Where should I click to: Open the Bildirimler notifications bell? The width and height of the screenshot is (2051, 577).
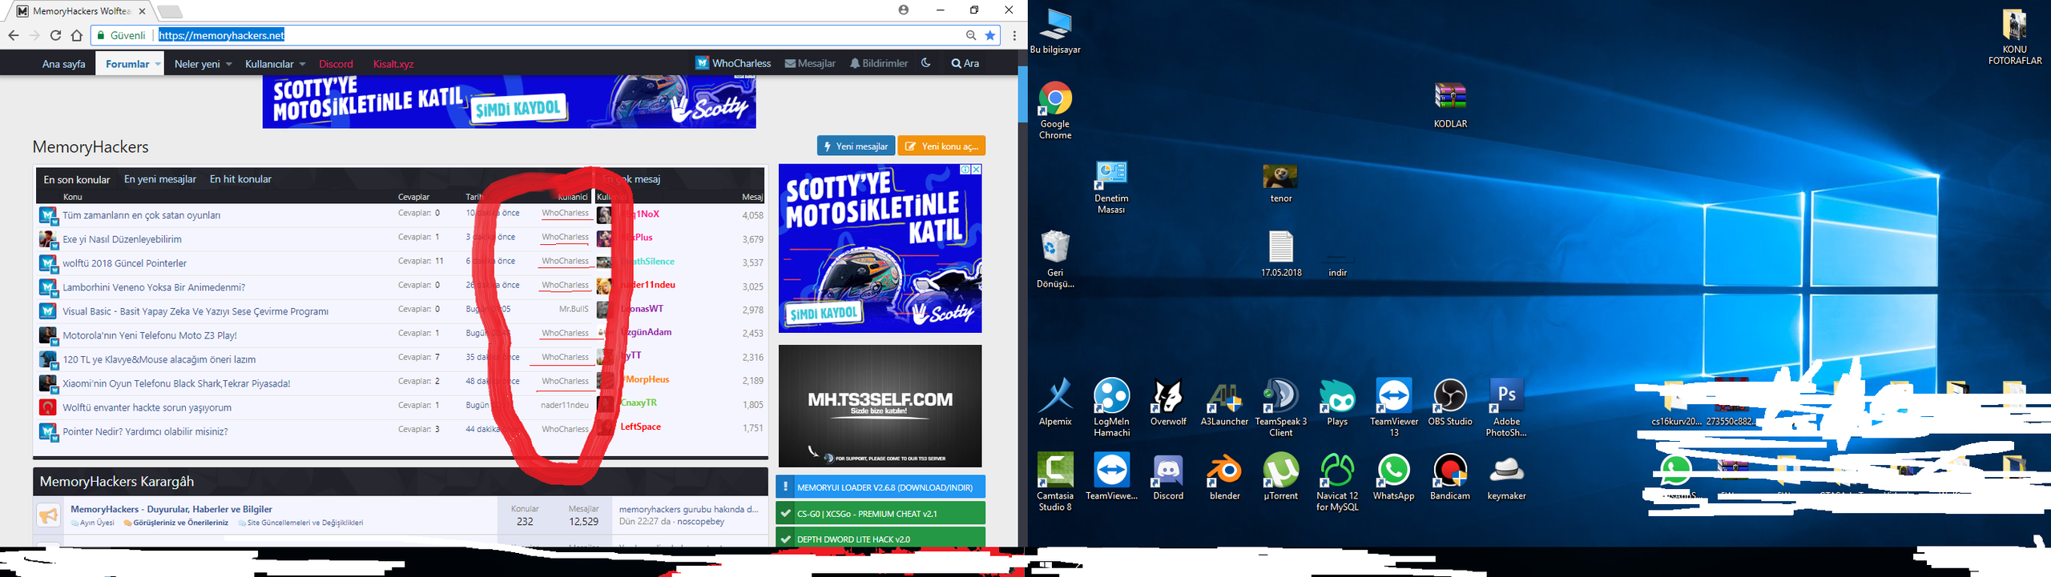point(879,63)
